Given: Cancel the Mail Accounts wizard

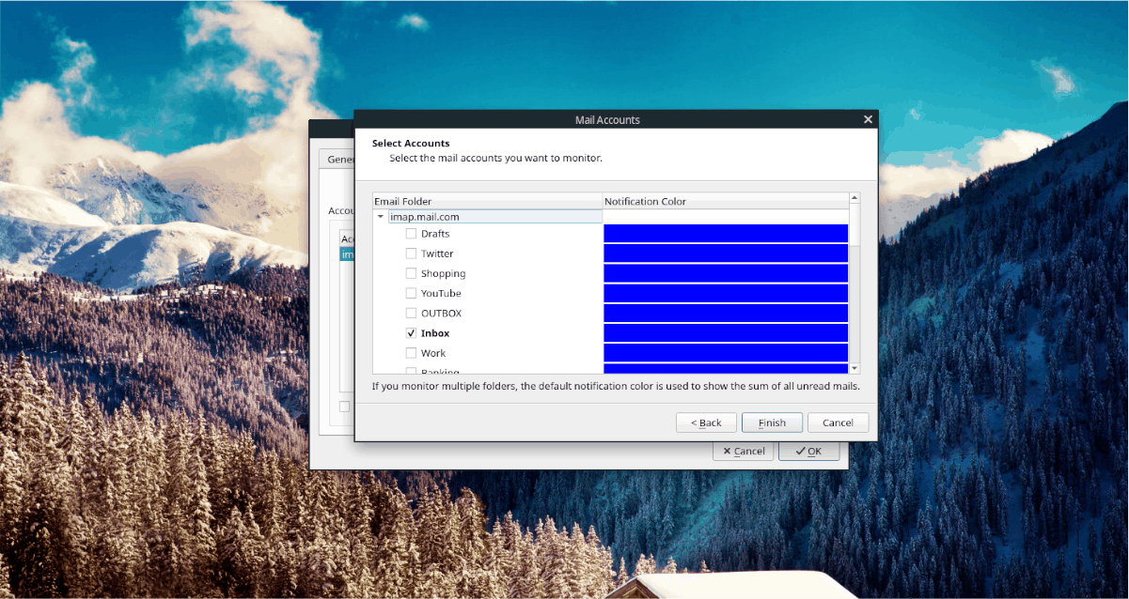Looking at the screenshot, I should click(838, 422).
